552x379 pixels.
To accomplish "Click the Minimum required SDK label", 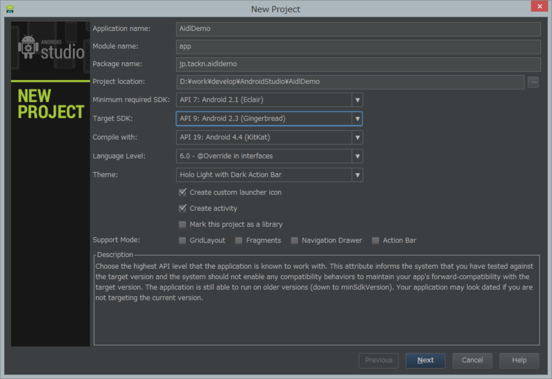I will click(131, 100).
